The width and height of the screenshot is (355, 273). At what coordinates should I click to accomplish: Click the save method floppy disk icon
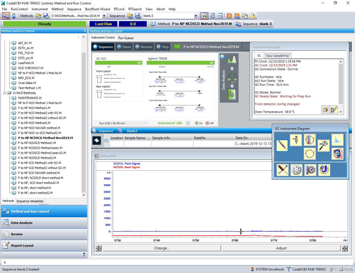[x=46, y=16]
